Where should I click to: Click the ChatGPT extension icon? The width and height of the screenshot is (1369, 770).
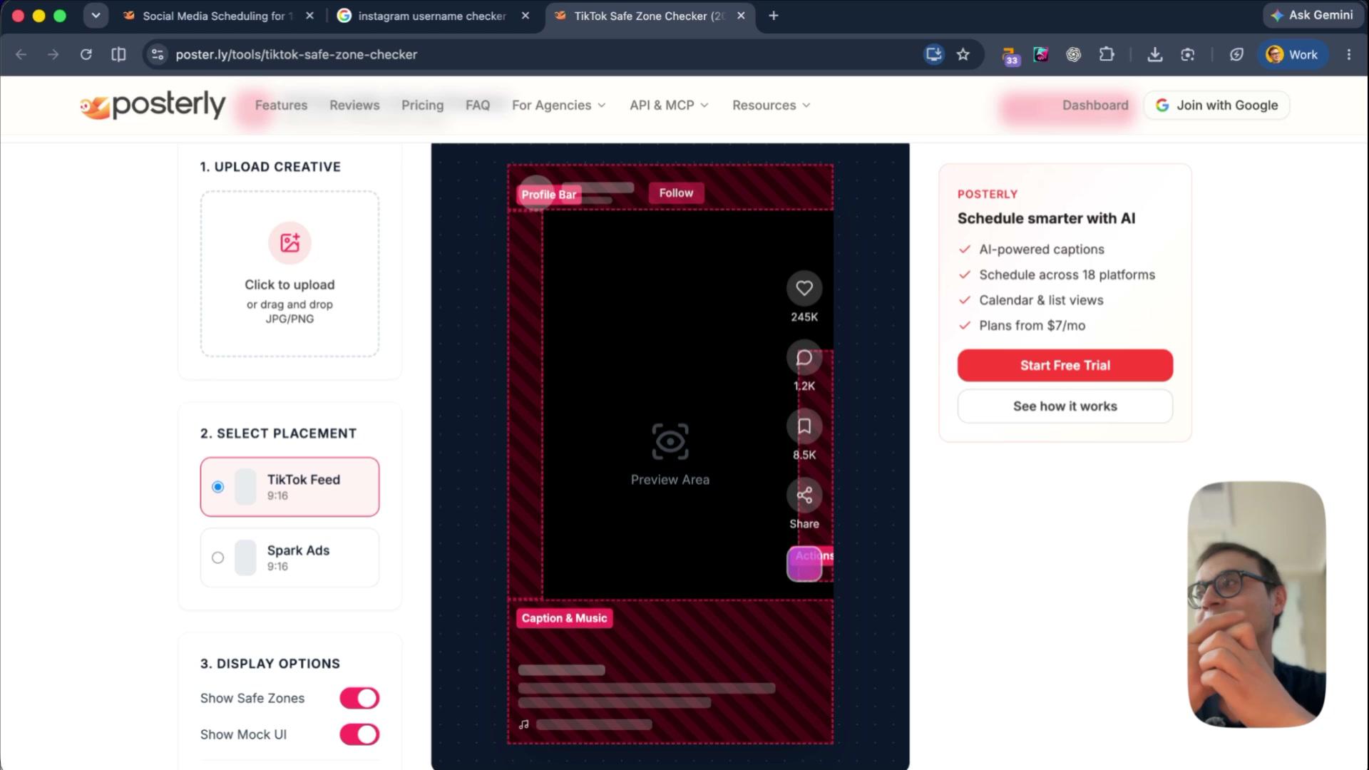point(1074,54)
